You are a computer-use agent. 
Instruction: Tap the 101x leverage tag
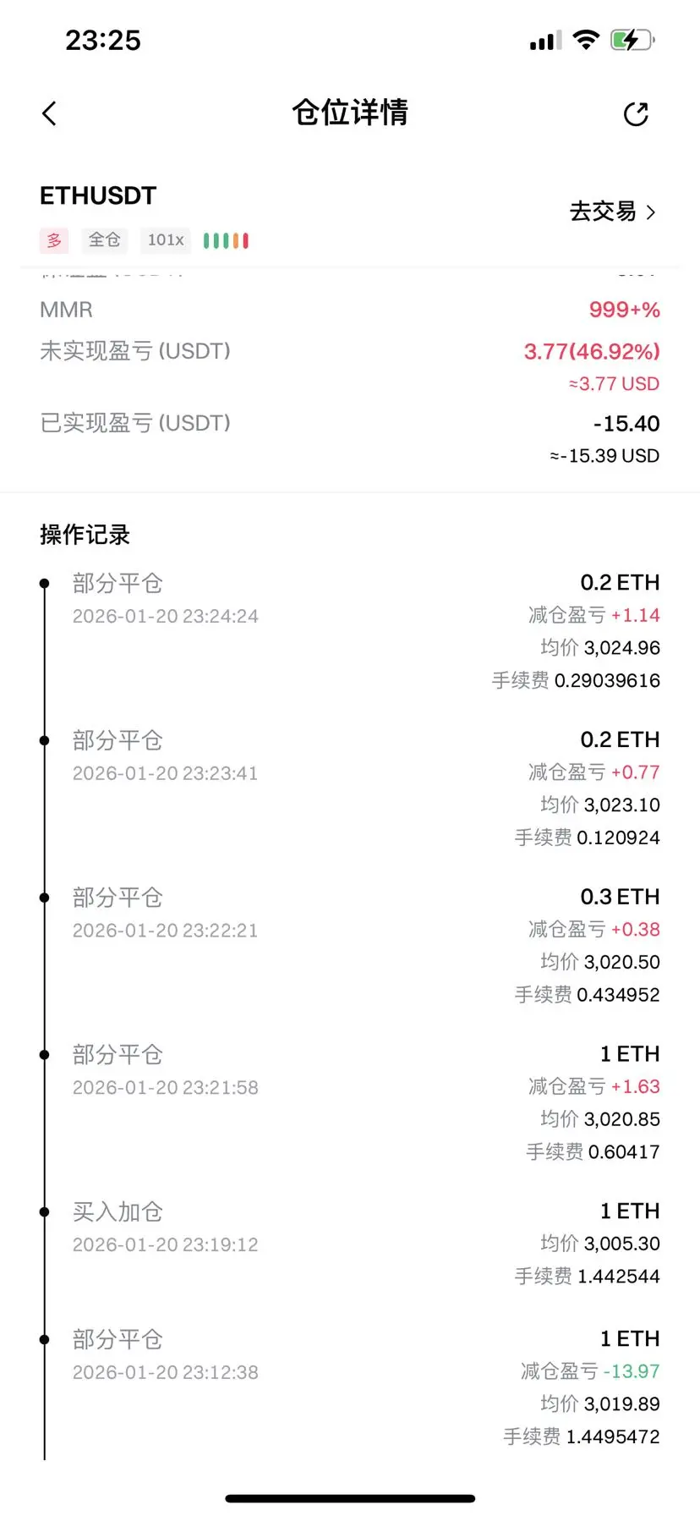coord(166,240)
